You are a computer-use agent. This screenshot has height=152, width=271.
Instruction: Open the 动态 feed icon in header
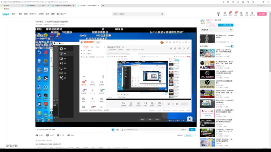pos(236,14)
